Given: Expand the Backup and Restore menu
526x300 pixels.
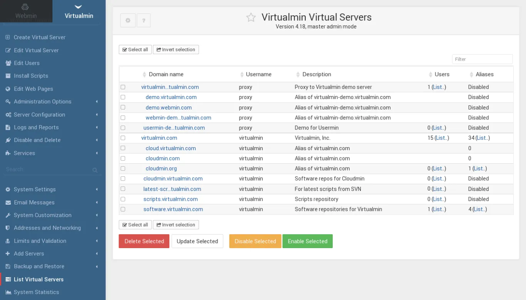Looking at the screenshot, I should pos(39,266).
